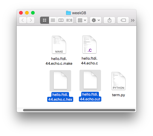
Task: Minimize the window with yellow button
Action: tap(27, 13)
